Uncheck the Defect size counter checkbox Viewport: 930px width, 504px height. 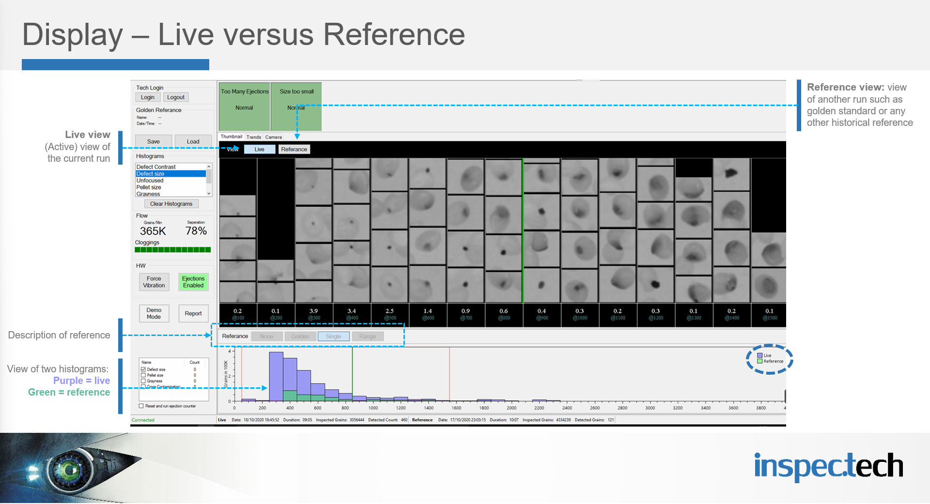(x=143, y=369)
